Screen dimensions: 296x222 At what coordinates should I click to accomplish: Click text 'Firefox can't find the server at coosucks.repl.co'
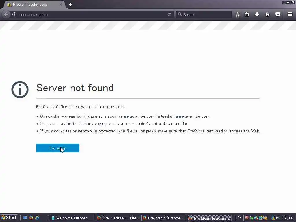(x=81, y=107)
